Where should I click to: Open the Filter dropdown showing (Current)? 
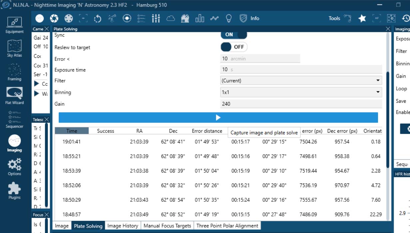301,81
